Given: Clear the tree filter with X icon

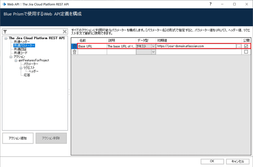Looking at the screenshot, I should (x=65, y=32).
